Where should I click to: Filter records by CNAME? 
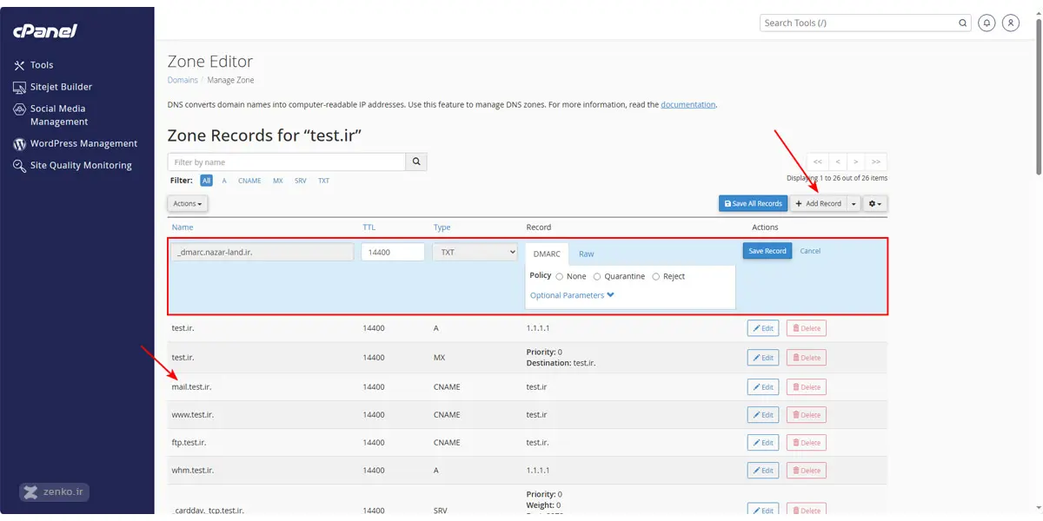[249, 181]
